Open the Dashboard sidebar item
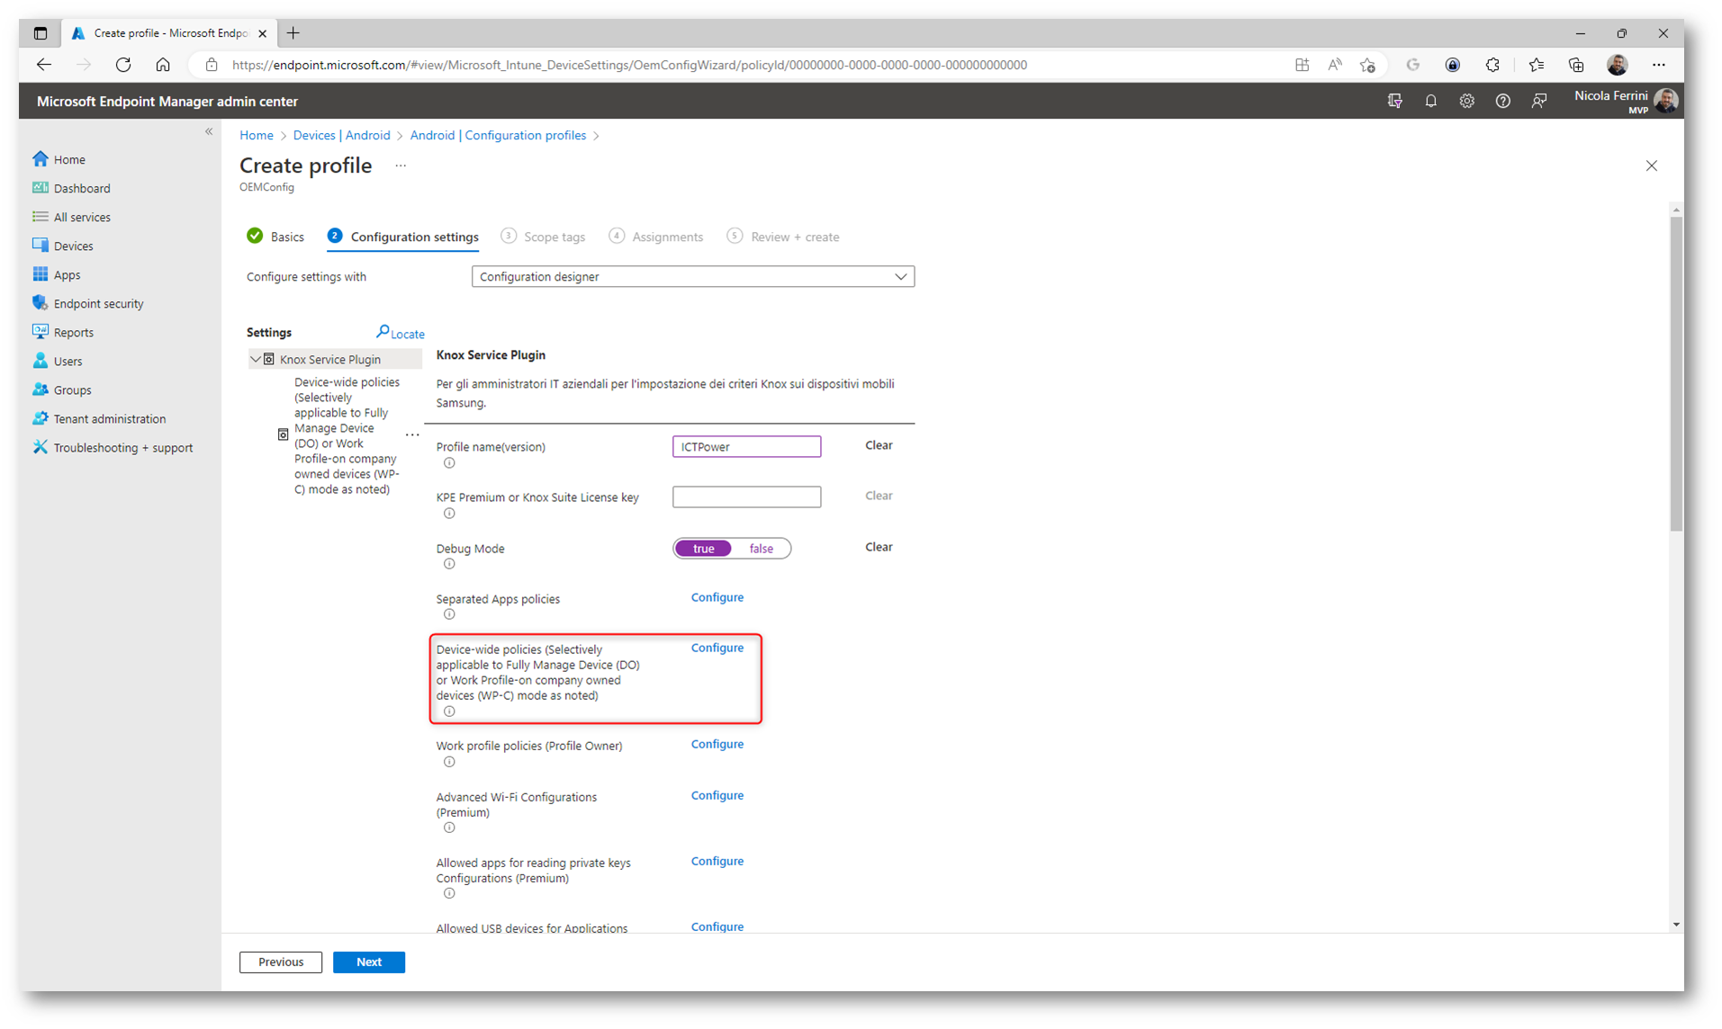Image resolution: width=1722 pixels, height=1029 pixels. [81, 188]
